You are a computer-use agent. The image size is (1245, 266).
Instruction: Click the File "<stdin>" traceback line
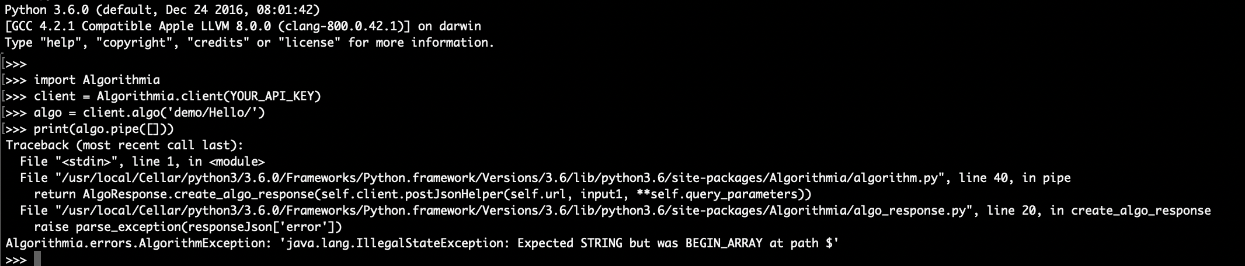(x=142, y=162)
